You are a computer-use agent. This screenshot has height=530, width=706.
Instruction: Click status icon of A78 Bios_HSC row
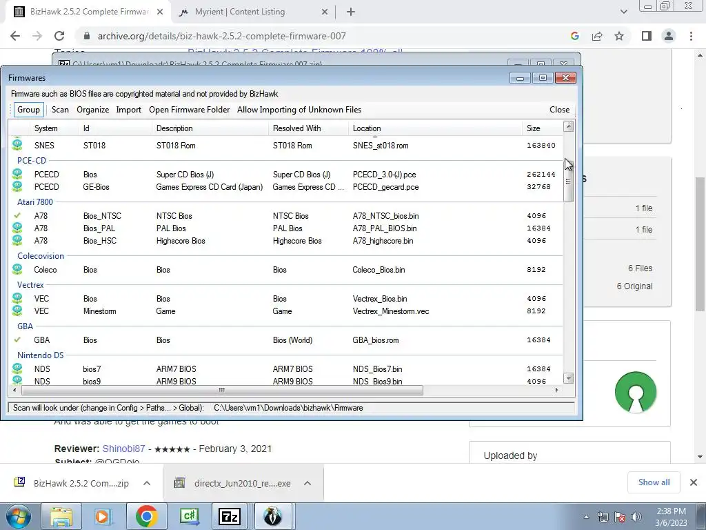point(17,241)
